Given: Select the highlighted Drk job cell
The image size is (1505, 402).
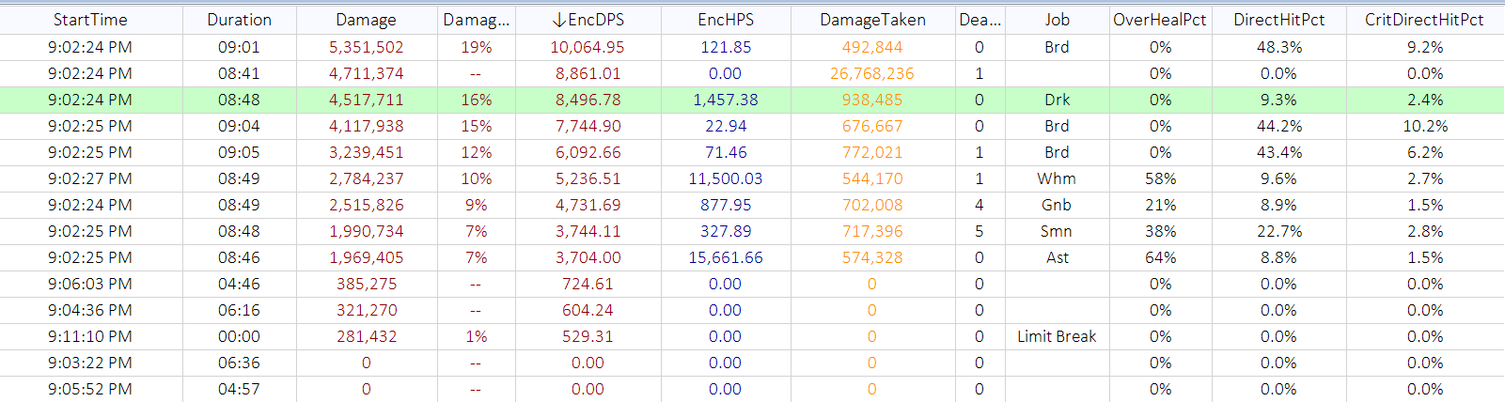Looking at the screenshot, I should [x=1057, y=100].
